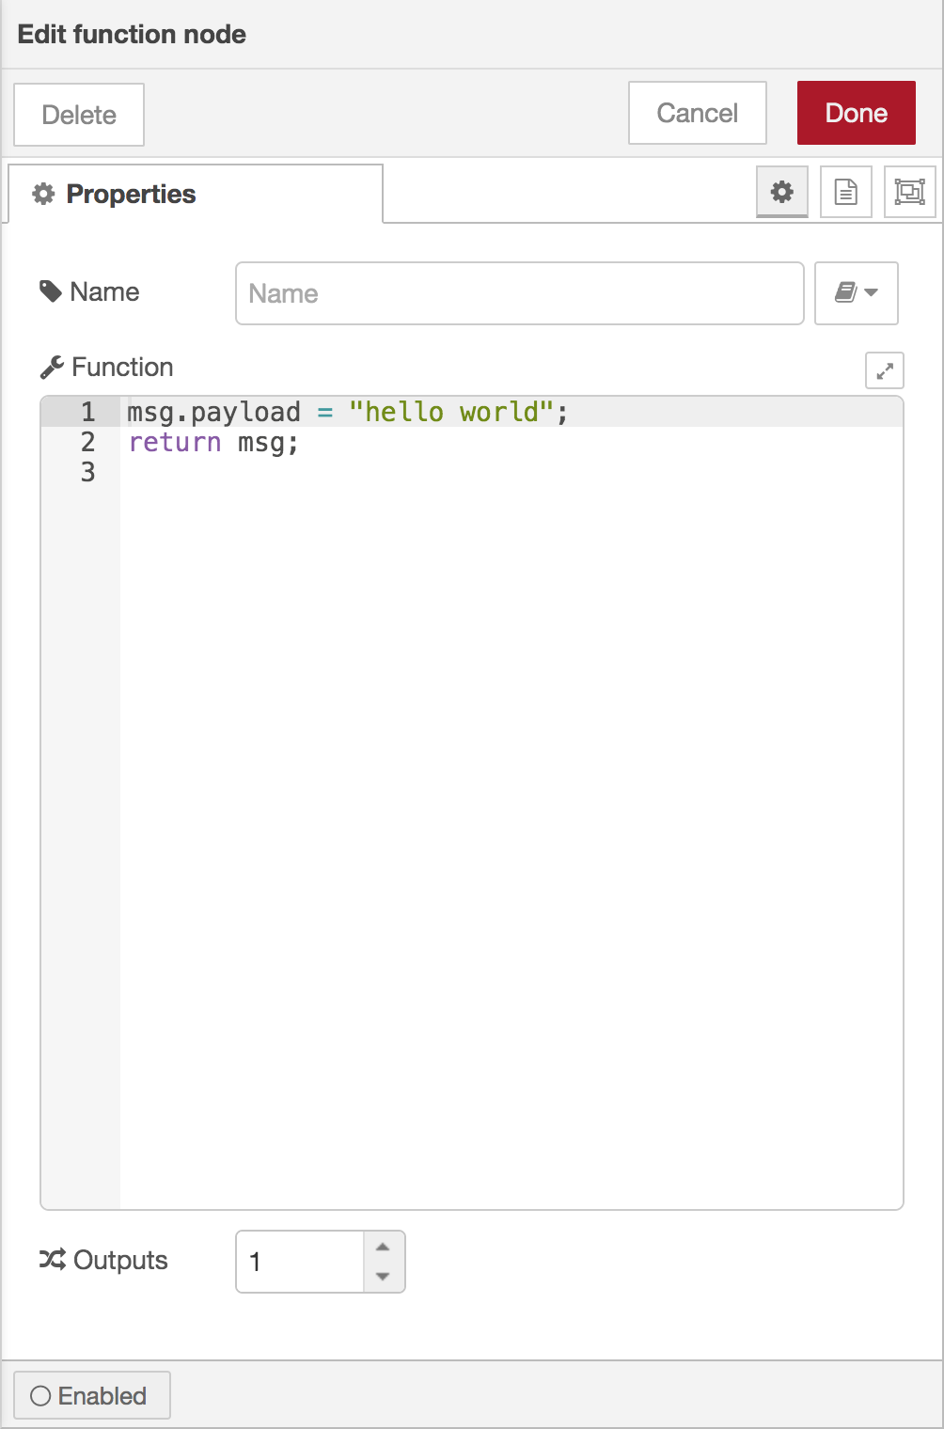Click inside the Name input field
The image size is (944, 1429).
point(519,293)
